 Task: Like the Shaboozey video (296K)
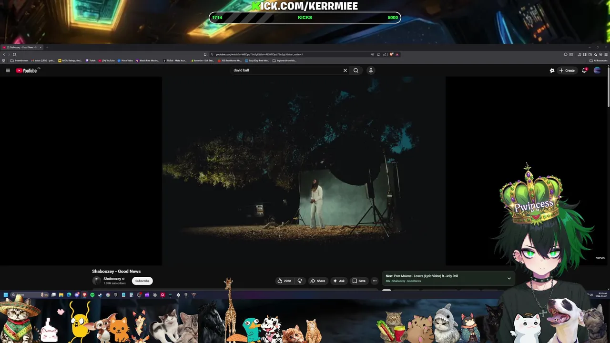pos(285,281)
